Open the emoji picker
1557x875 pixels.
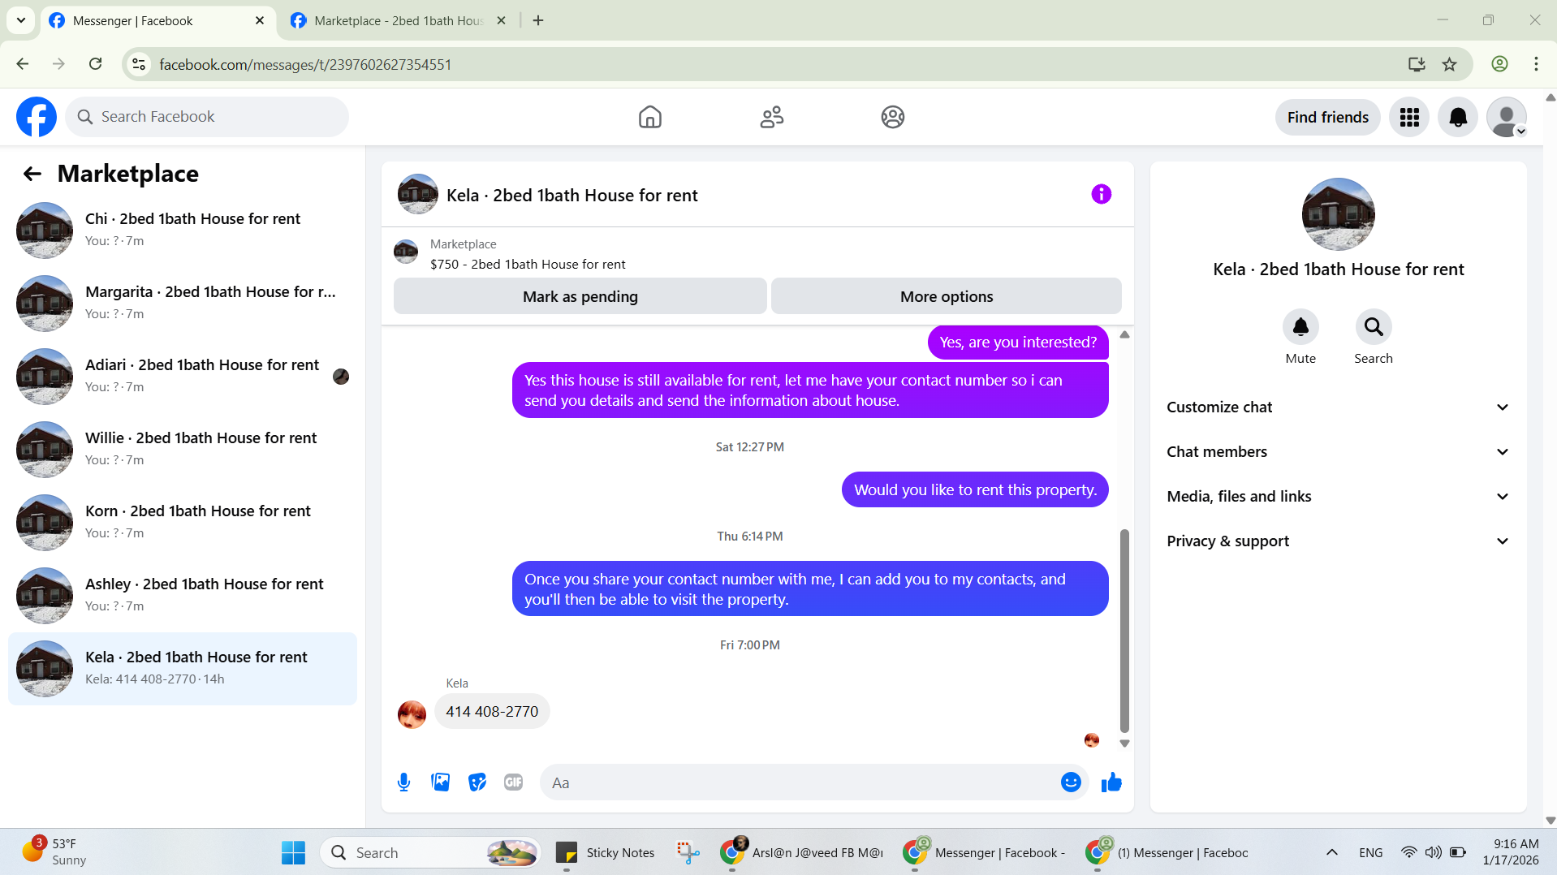pyautogui.click(x=1071, y=782)
